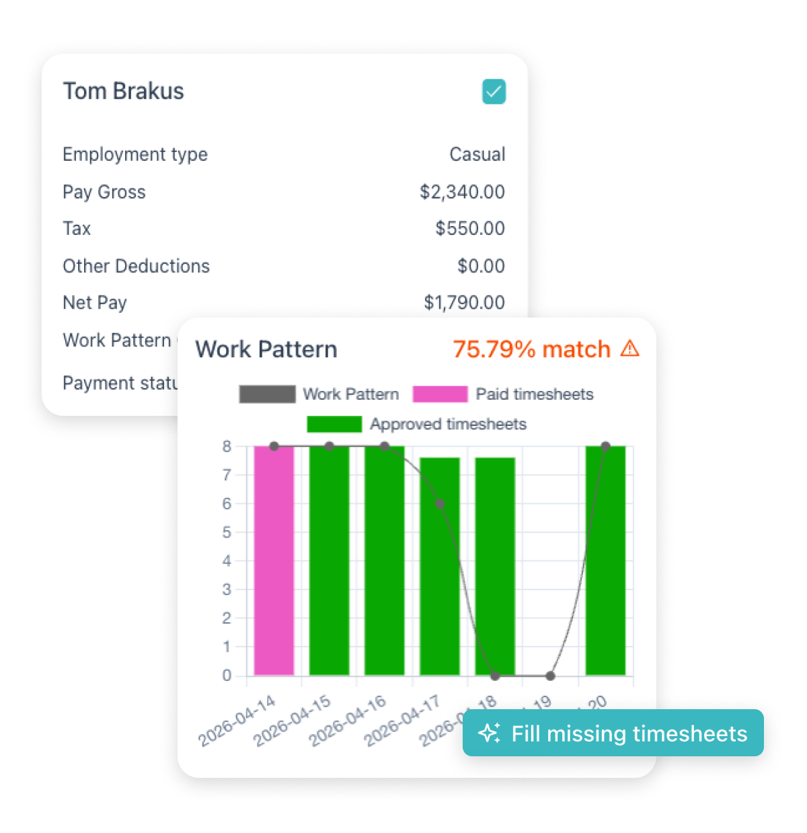Click the gray Work Pattern legend swatch
807x833 pixels.
point(267,394)
